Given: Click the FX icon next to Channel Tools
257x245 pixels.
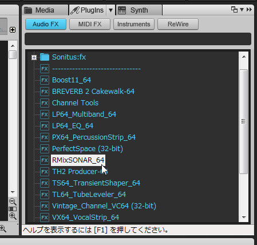Looking at the screenshot, I should (45, 103).
